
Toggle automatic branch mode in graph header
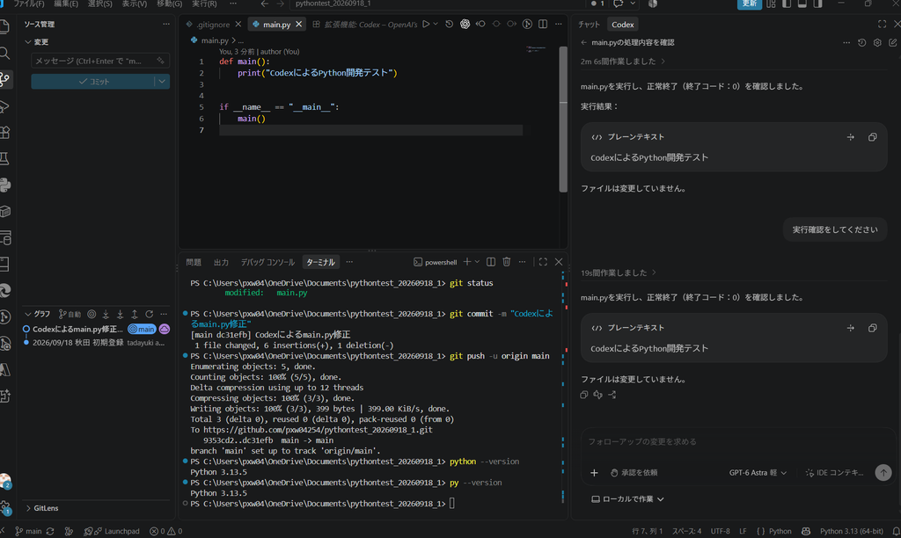pos(70,314)
